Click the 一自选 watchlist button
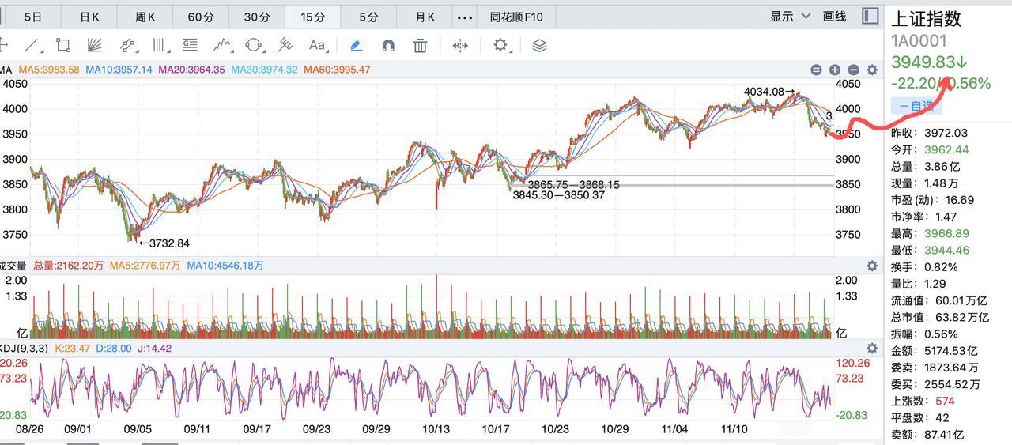The image size is (1012, 445). pyautogui.click(x=917, y=106)
